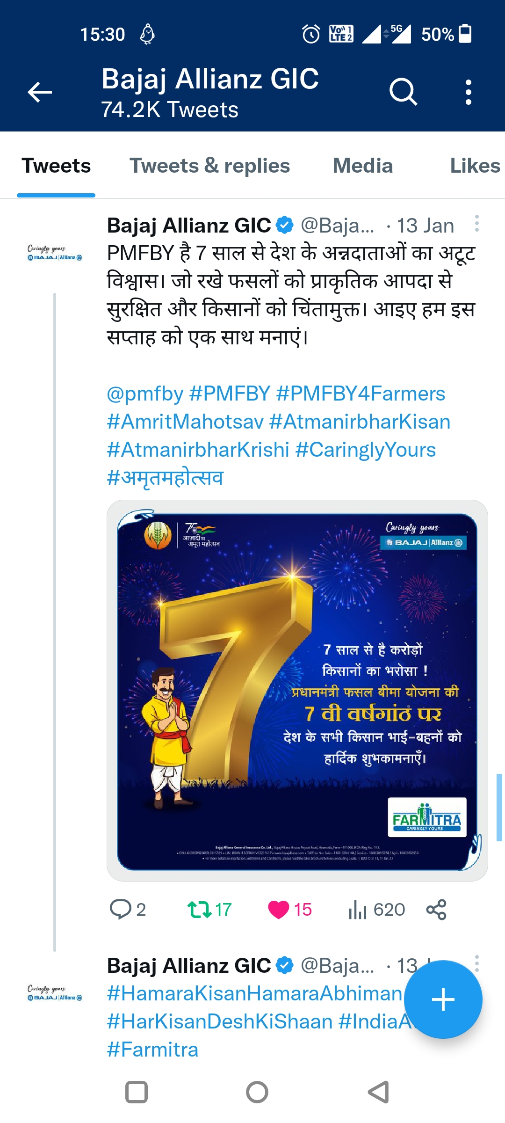Tap Bajaj Allianz avatar on first tweet

point(55,253)
